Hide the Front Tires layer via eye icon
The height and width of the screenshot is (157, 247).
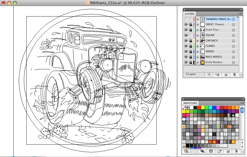186,30
